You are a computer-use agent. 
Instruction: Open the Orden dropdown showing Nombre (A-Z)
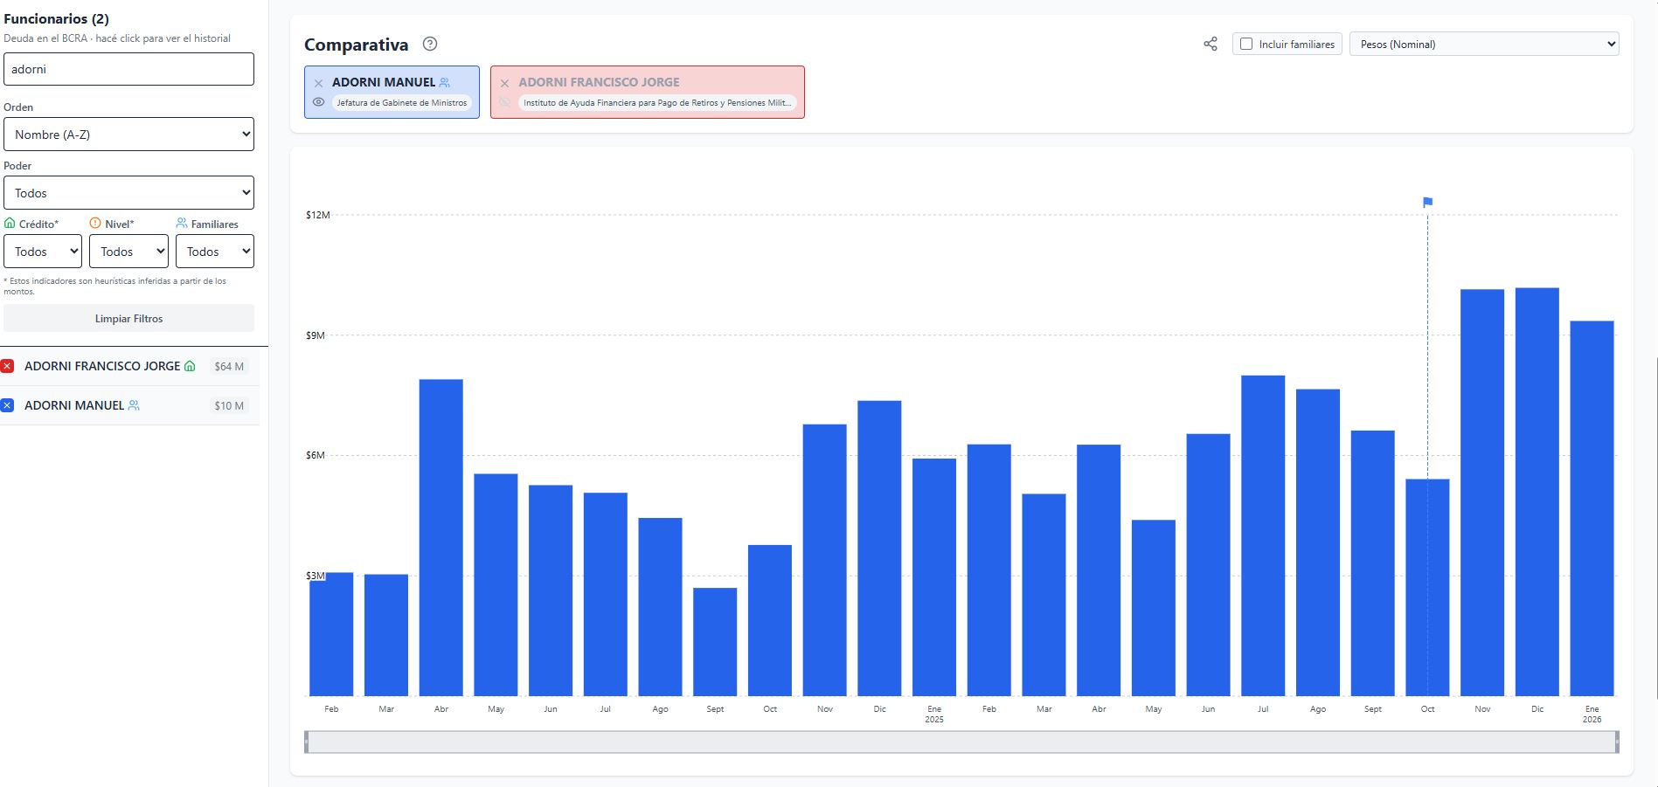[128, 135]
